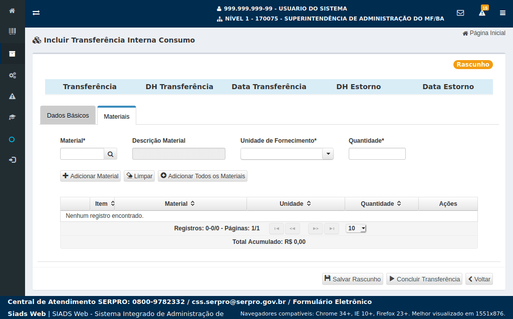
Task: Click the Voltar button
Action: tap(479, 279)
